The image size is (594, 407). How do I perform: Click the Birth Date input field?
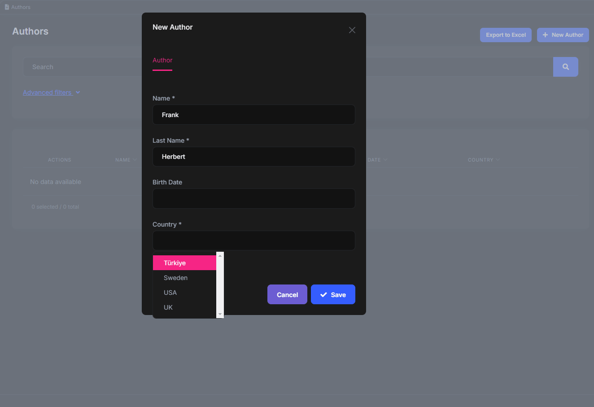pyautogui.click(x=253, y=198)
